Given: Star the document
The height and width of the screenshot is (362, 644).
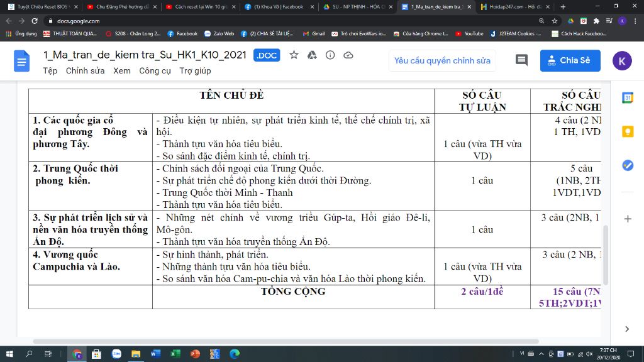Looking at the screenshot, I should 294,55.
